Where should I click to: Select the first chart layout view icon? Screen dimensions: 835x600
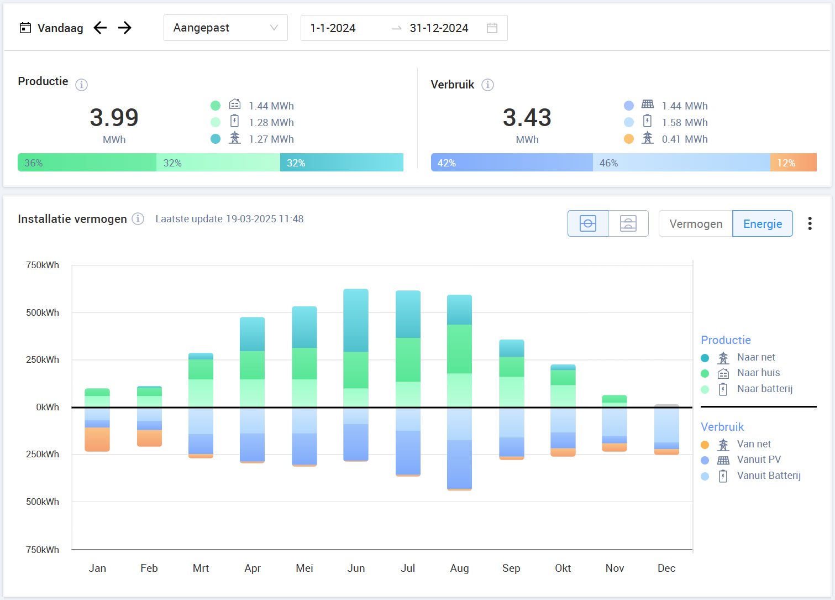[588, 223]
